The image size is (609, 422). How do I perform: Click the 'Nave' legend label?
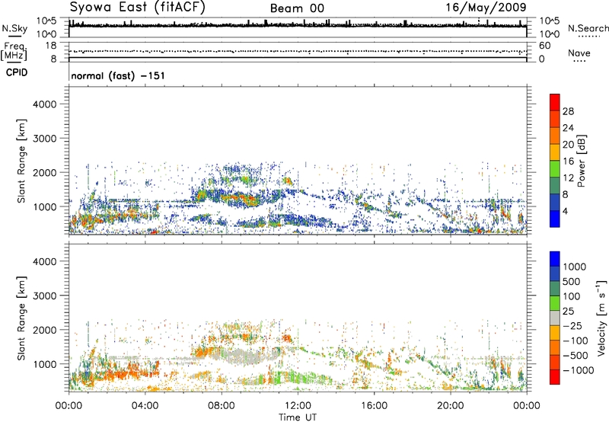click(579, 53)
